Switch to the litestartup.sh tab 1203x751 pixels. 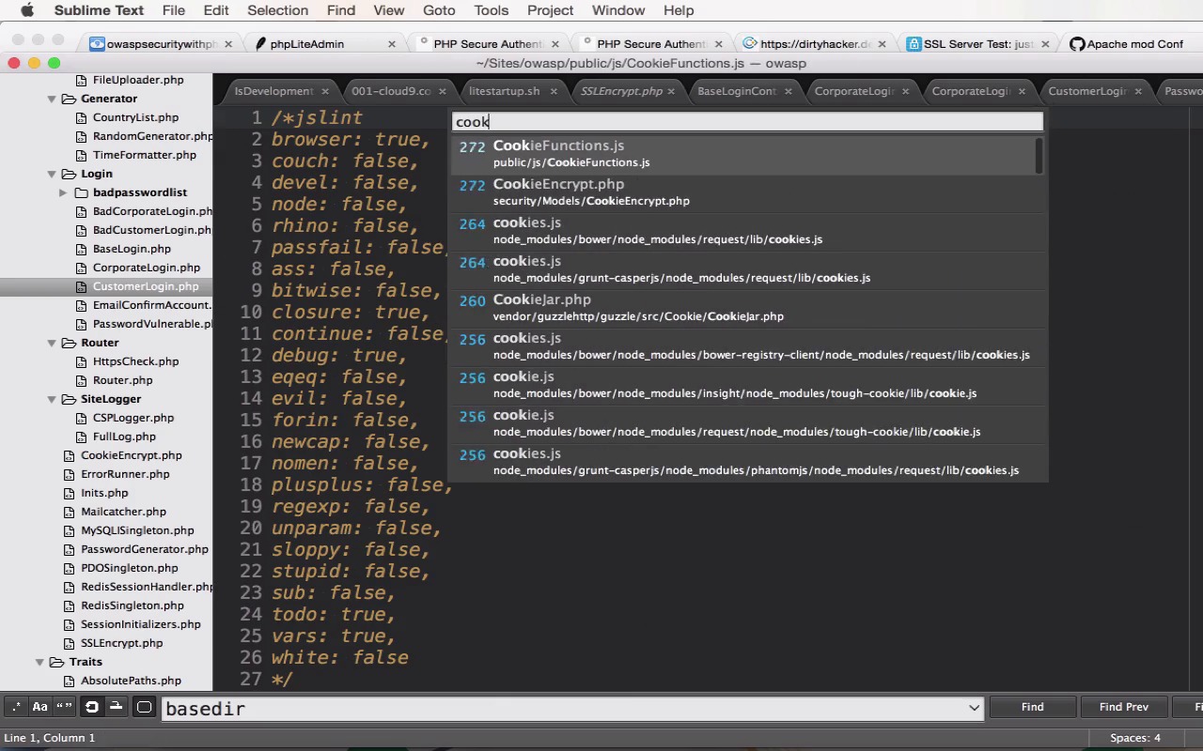tap(505, 91)
